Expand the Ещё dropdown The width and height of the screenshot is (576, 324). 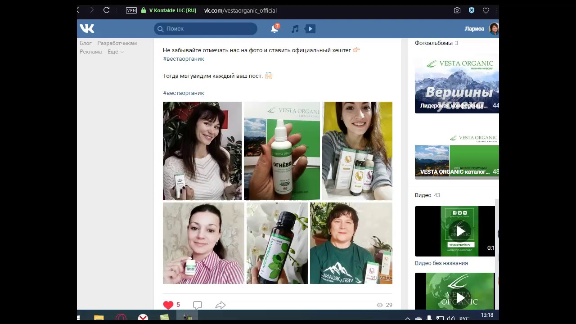point(116,52)
